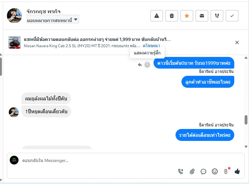Image resolution: width=249 pixels, height=184 pixels.
Task: Reply to the 1999 baht message
Action: (x=140, y=65)
